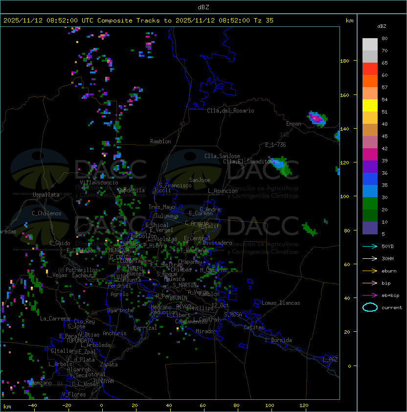Select the red 60 dBZ color swatch
This screenshot has height=412, width=407.
[x=370, y=69]
